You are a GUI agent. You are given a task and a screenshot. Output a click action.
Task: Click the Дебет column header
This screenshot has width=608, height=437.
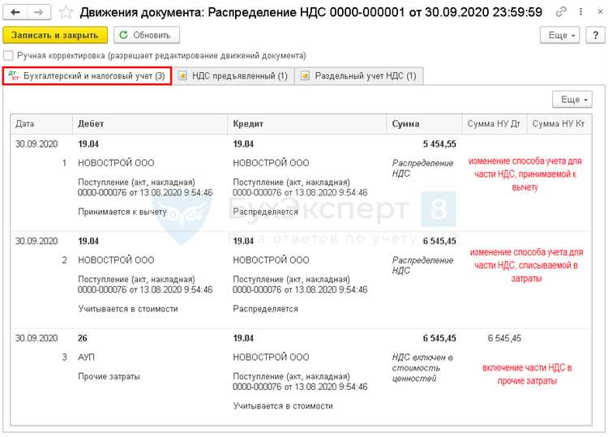[150, 124]
